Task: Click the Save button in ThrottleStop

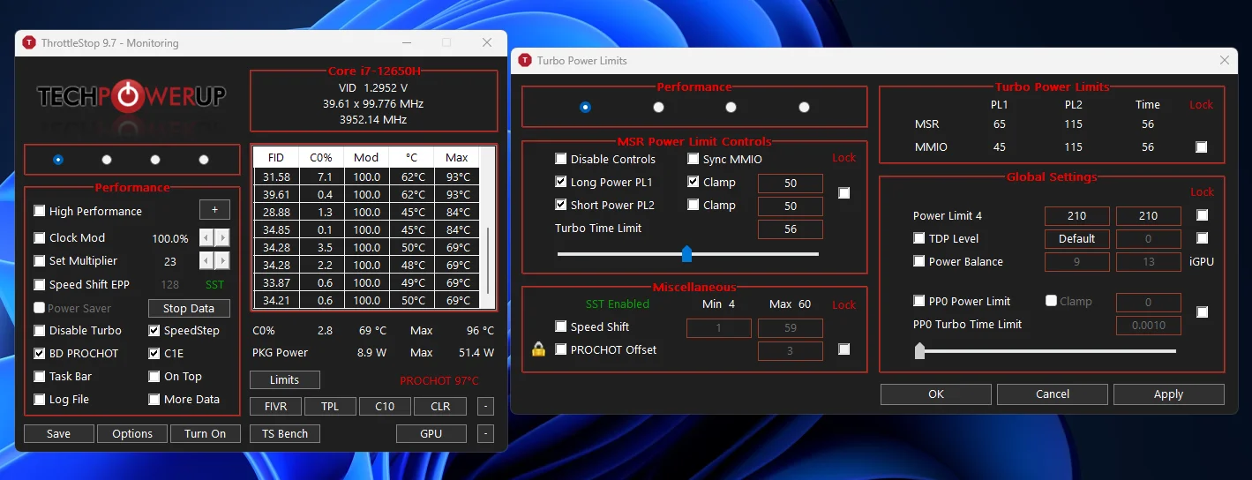Action: pyautogui.click(x=58, y=433)
